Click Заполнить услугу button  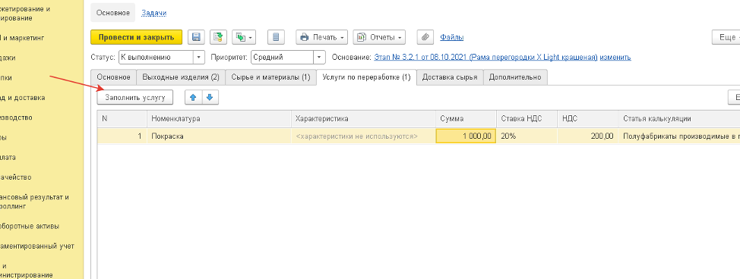coord(135,98)
